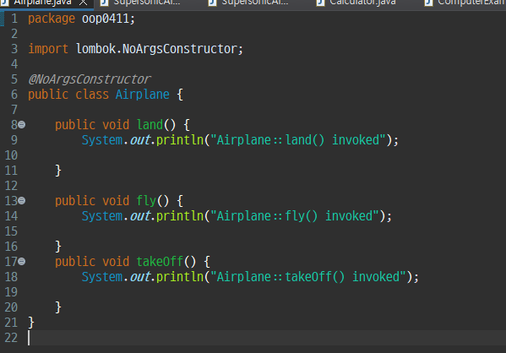Click the string "Airplane::fly() invoked"
This screenshot has width=506, height=353.
[x=295, y=216]
